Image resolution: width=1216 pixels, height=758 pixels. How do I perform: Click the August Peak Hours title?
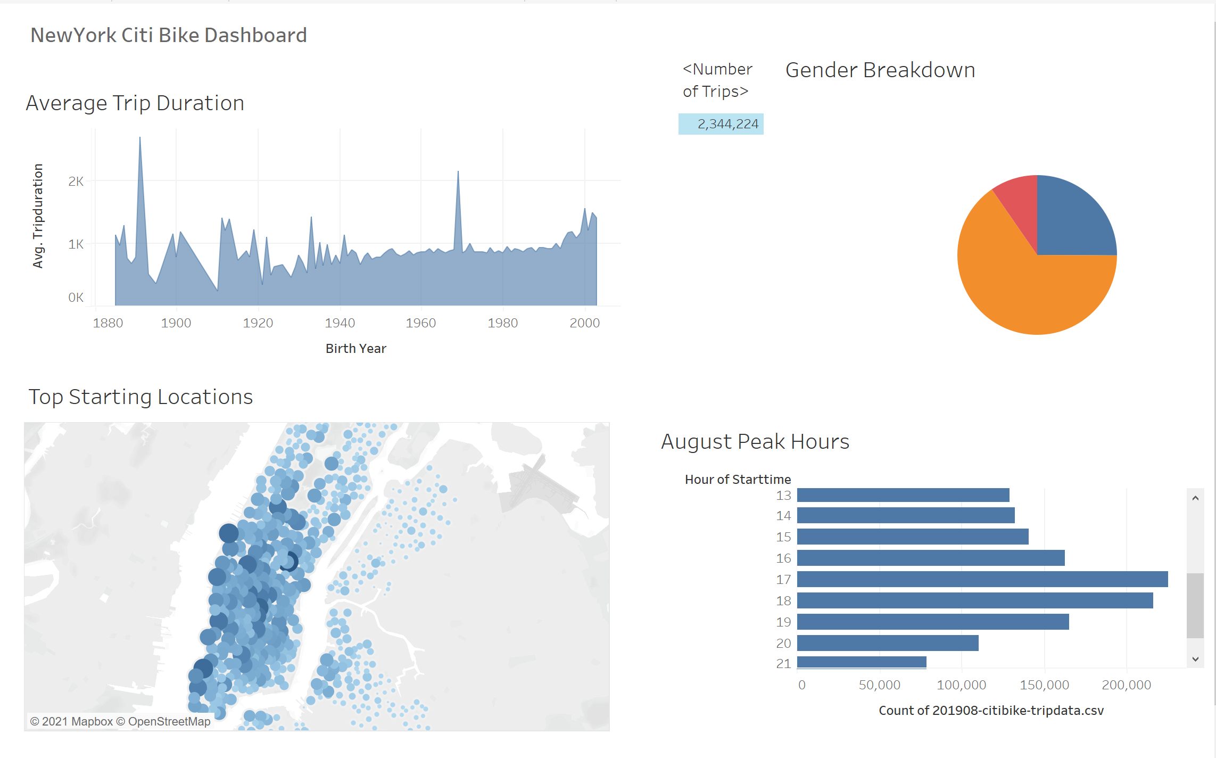tap(755, 441)
